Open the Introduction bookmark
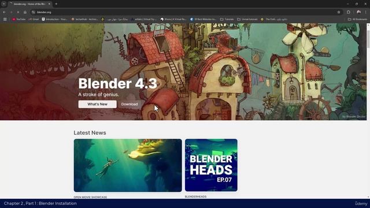370x208 pixels. click(x=54, y=19)
